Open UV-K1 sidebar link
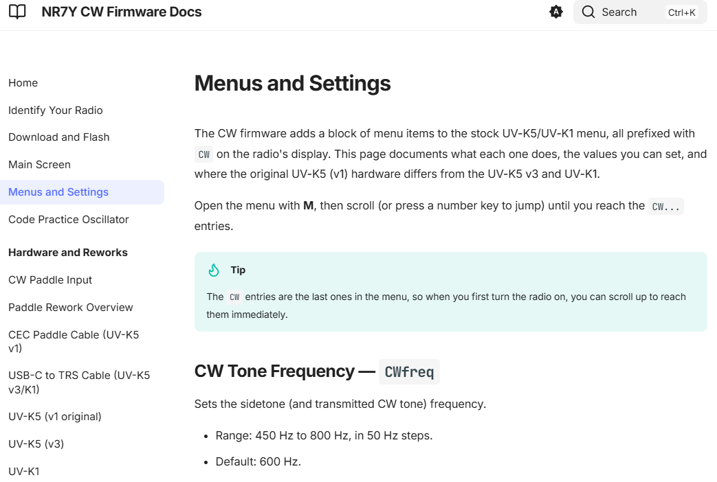This screenshot has width=717, height=482. (x=24, y=471)
